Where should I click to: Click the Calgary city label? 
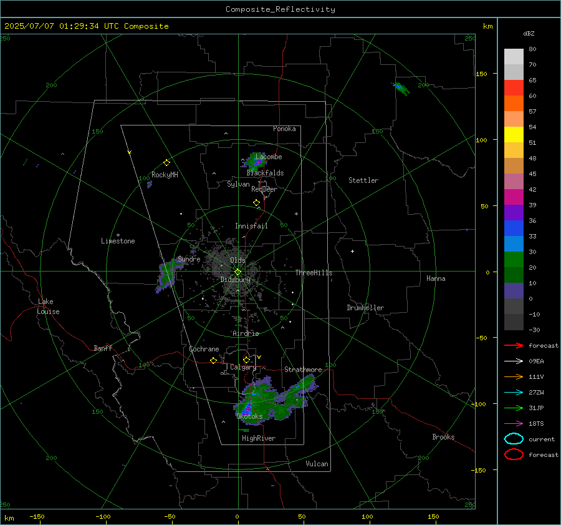(243, 367)
